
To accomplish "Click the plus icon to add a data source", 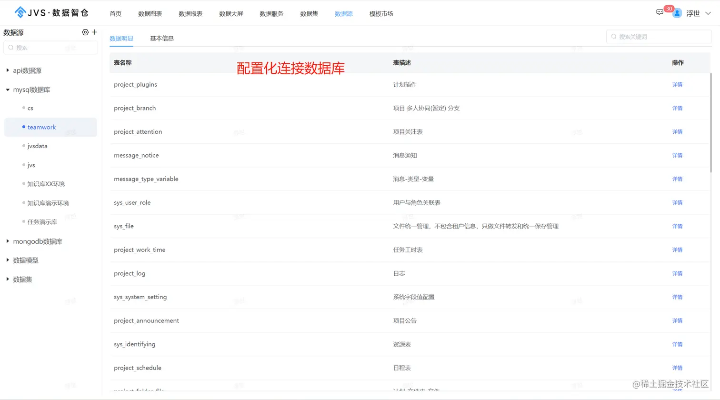I will point(94,32).
